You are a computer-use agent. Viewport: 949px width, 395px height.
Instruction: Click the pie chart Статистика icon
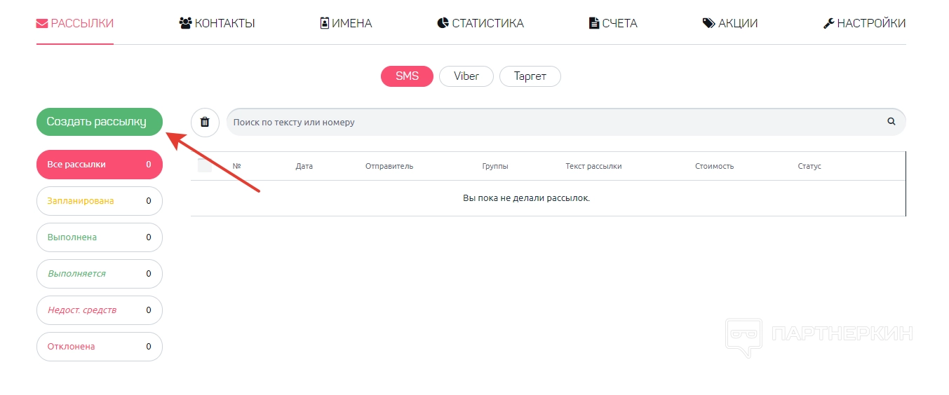[443, 23]
